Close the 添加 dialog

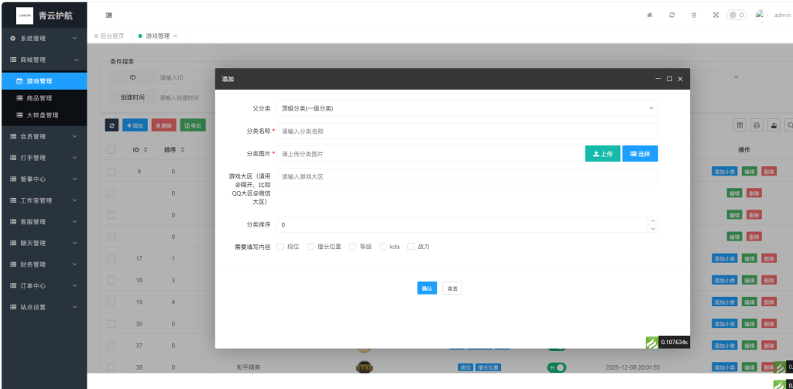[x=680, y=79]
